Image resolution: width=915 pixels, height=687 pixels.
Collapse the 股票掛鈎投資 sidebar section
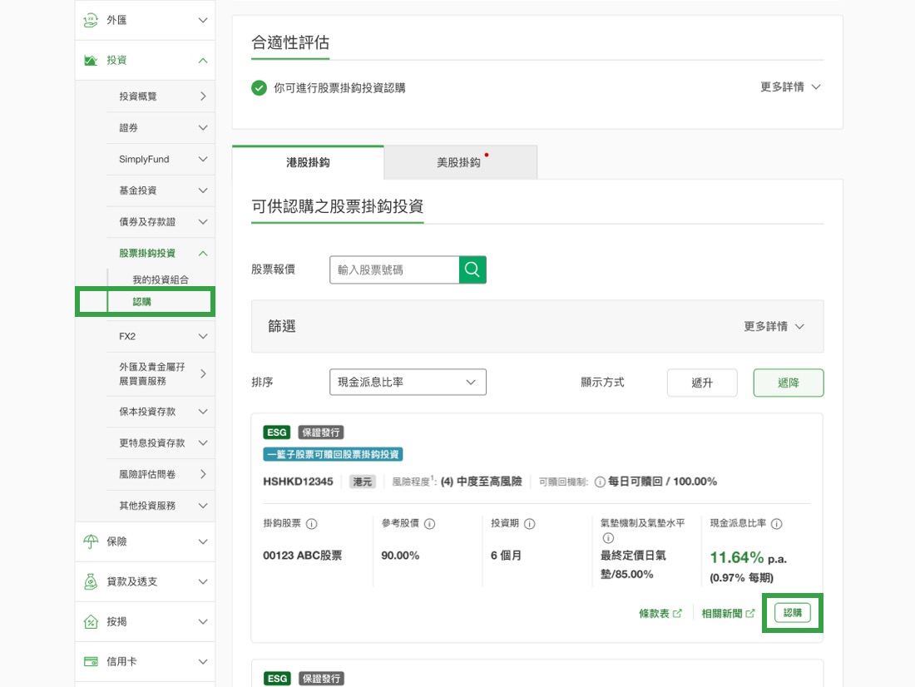tap(202, 254)
